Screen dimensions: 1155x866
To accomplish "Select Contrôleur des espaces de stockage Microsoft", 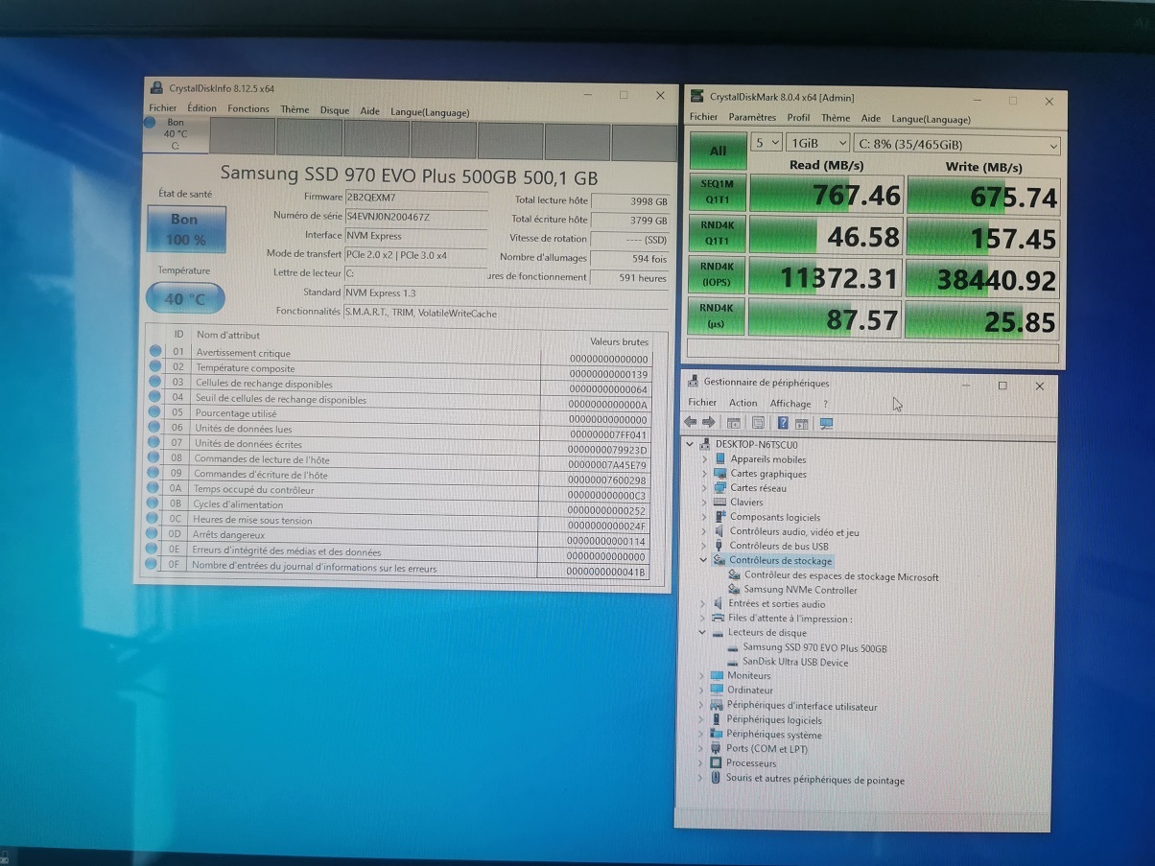I will click(841, 577).
